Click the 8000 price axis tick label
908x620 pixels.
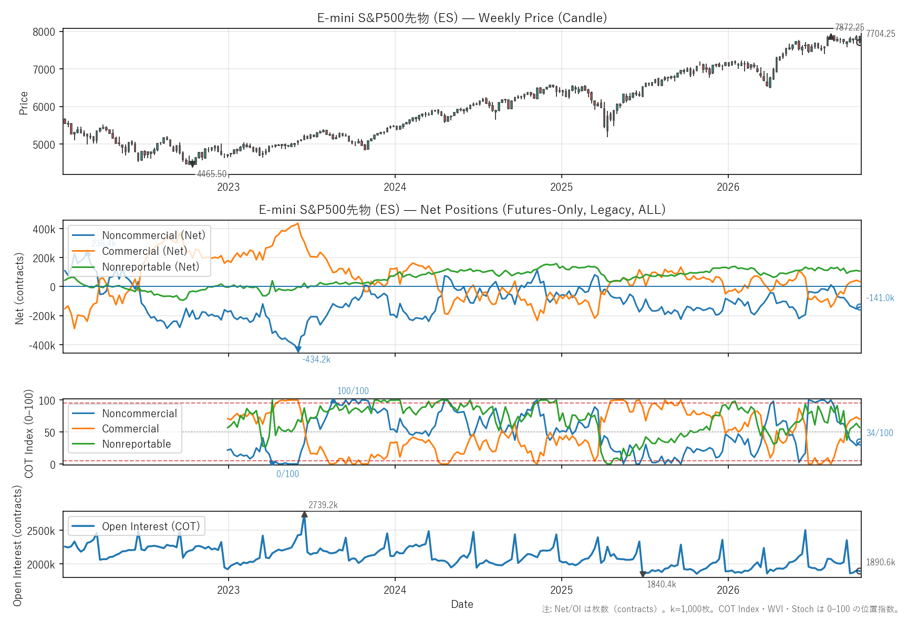(x=44, y=32)
